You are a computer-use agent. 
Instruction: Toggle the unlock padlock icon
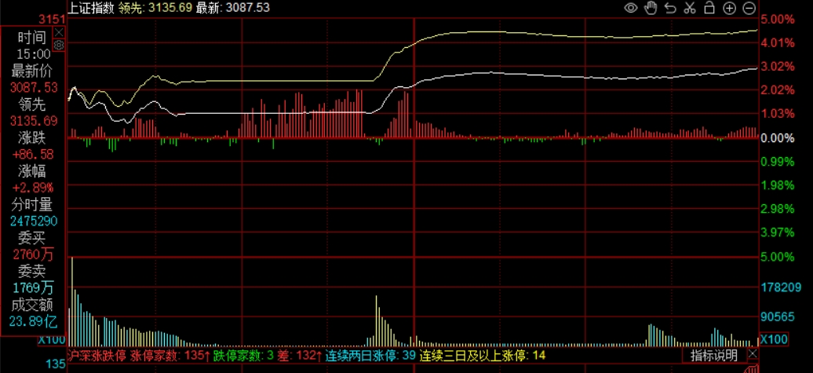pos(709,8)
